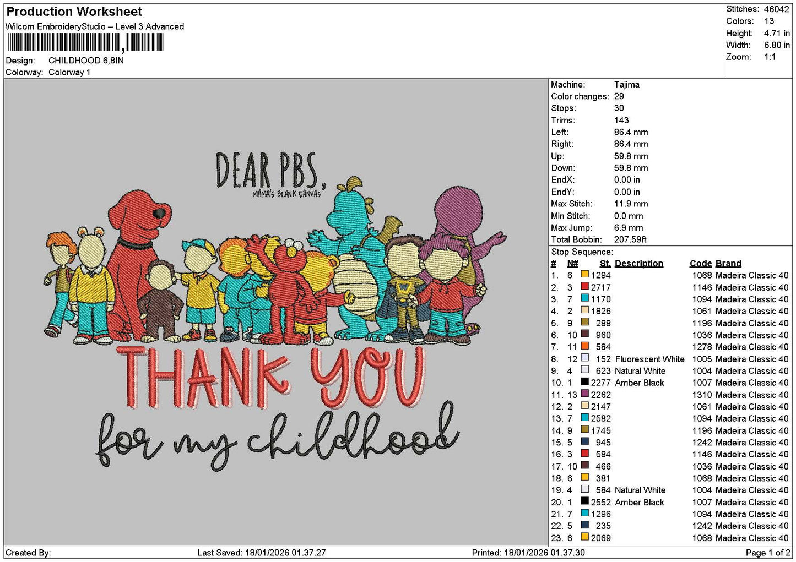
Task: Click stitch count "2717" in row 2
Action: [x=600, y=287]
